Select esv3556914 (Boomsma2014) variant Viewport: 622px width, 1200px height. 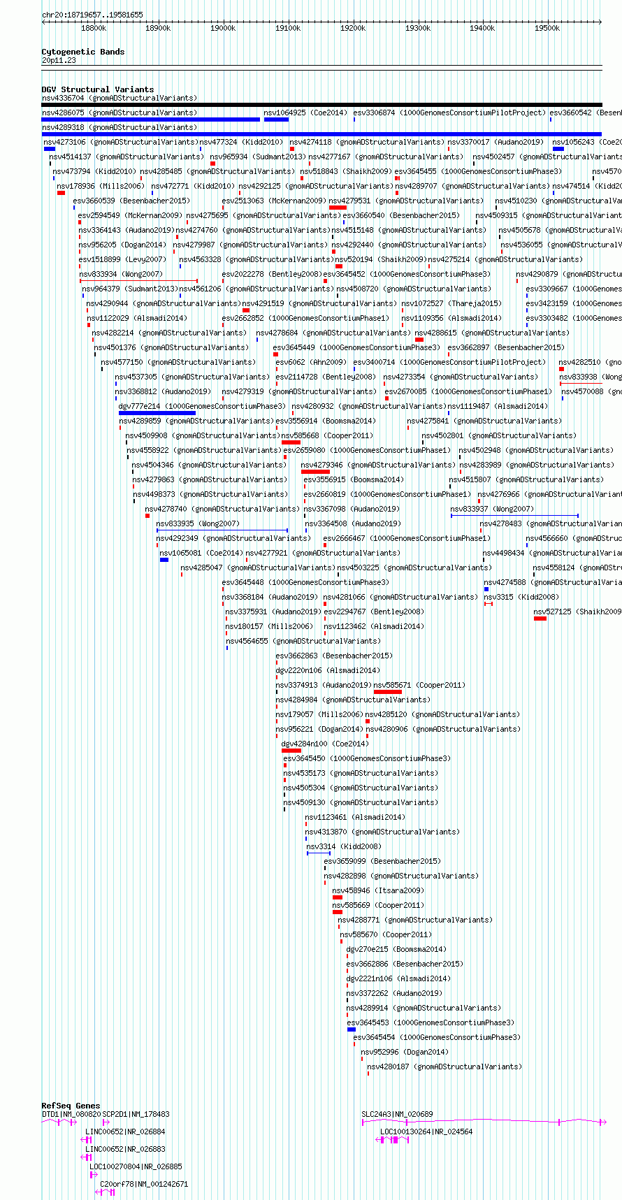click(x=326, y=421)
